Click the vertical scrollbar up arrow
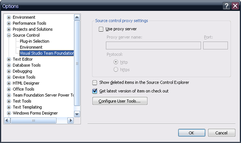Image resolution: width=241 pixels, height=143 pixels. coord(77,17)
